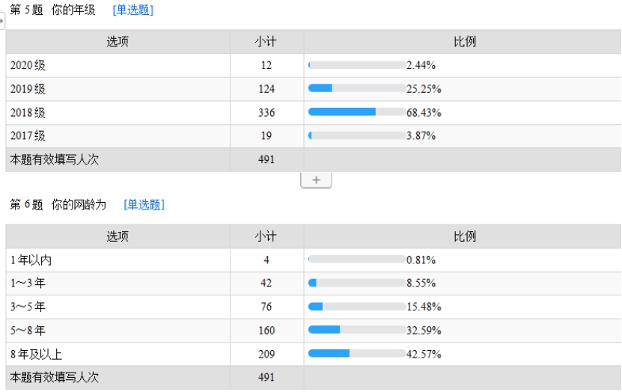Click the count 336 cell
The height and width of the screenshot is (392, 622).
click(266, 112)
